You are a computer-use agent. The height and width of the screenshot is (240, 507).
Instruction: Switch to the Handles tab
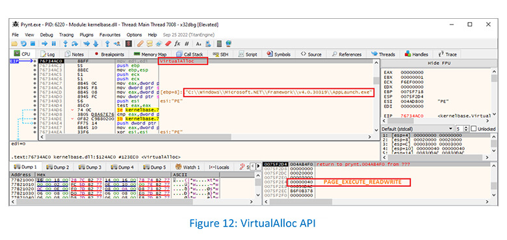click(417, 54)
